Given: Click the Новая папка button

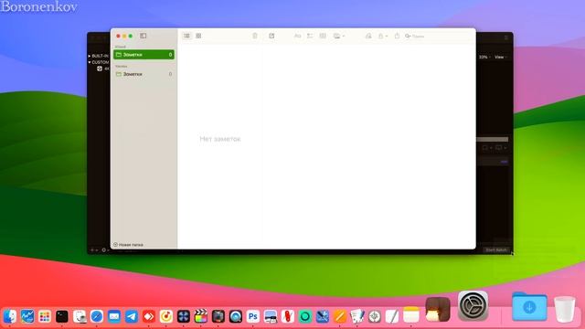Looking at the screenshot, I should tap(128, 245).
